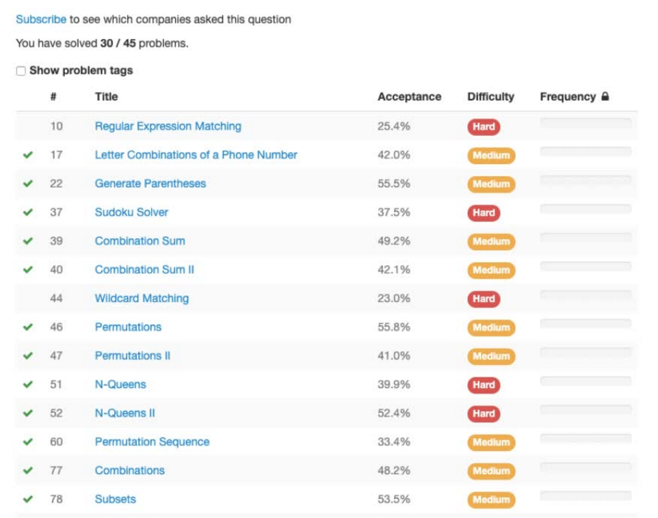
Task: Open the Combination Sum II problem
Action: [144, 270]
